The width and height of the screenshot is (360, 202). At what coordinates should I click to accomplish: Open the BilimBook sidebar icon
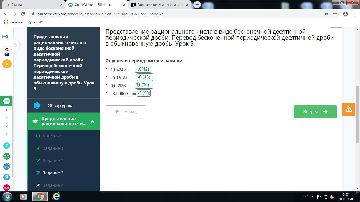[x=7, y=167]
